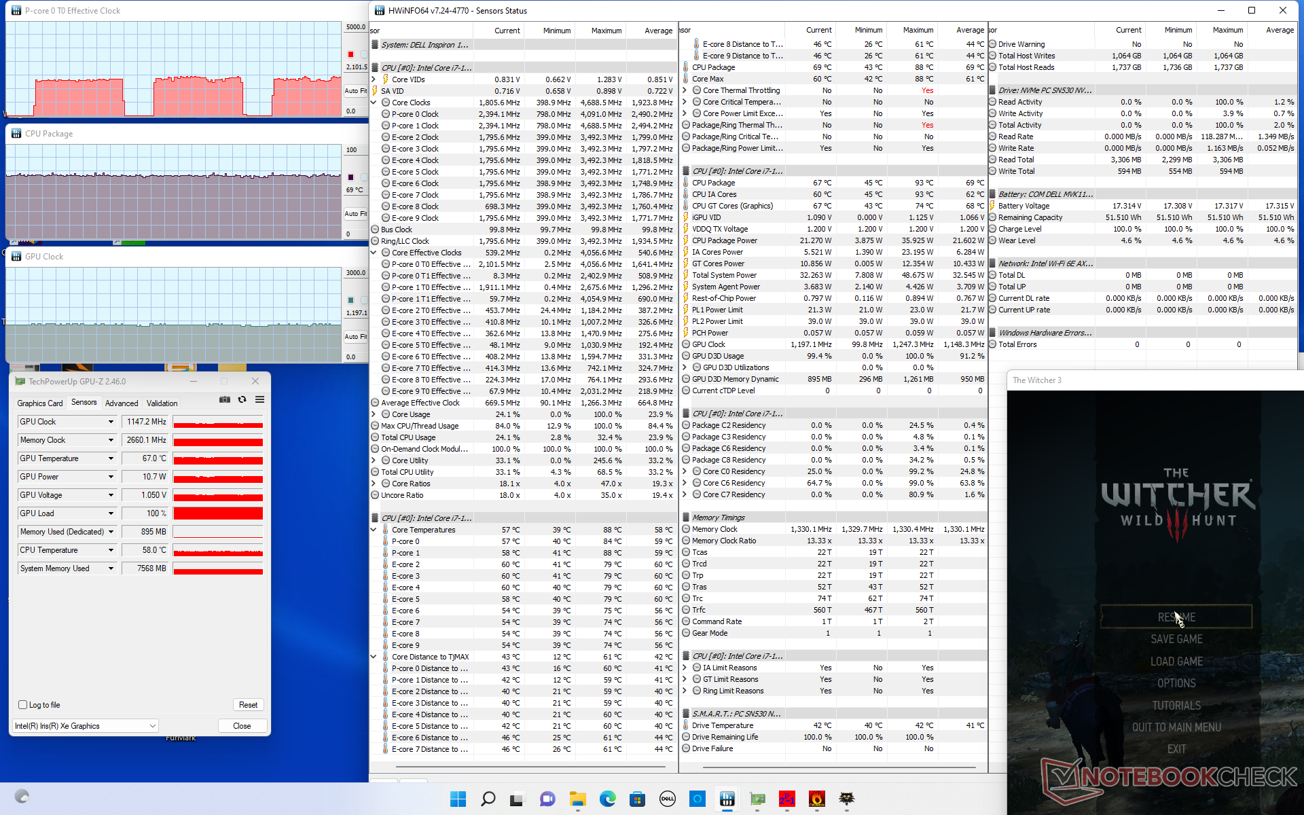Take a screenshot with GPU-Z camera icon
Screen dimensions: 1304x815
[x=225, y=399]
